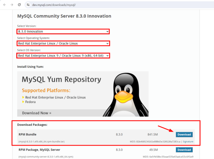214x159 pixels.
Task: Click the Install Using Yum label
Action: tap(30, 67)
